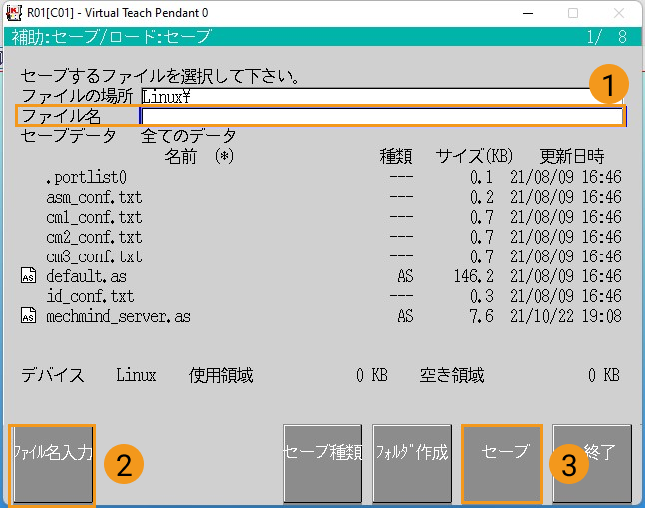Click the 1/ 8 page indicator in header
This screenshot has width=645, height=508.
pyautogui.click(x=607, y=37)
